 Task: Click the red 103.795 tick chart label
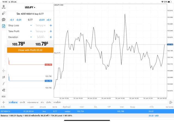click(x=48, y=65)
